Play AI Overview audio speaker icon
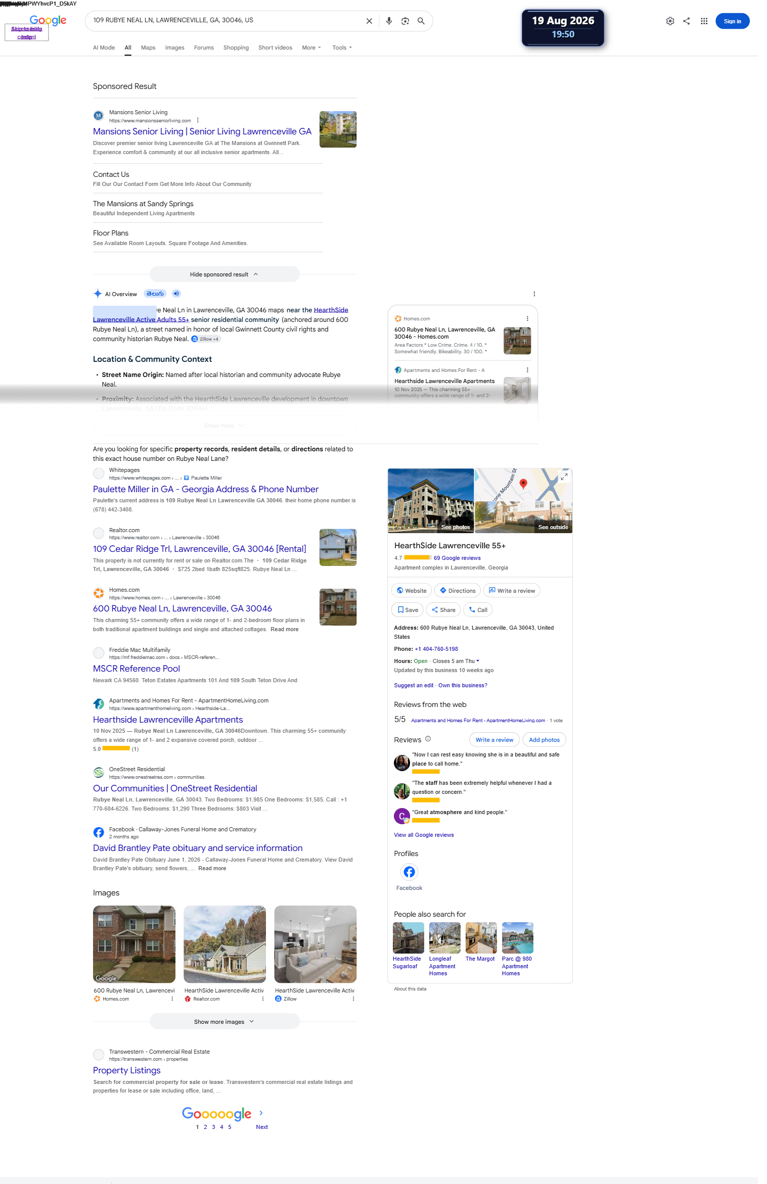The image size is (767, 1184). (176, 294)
